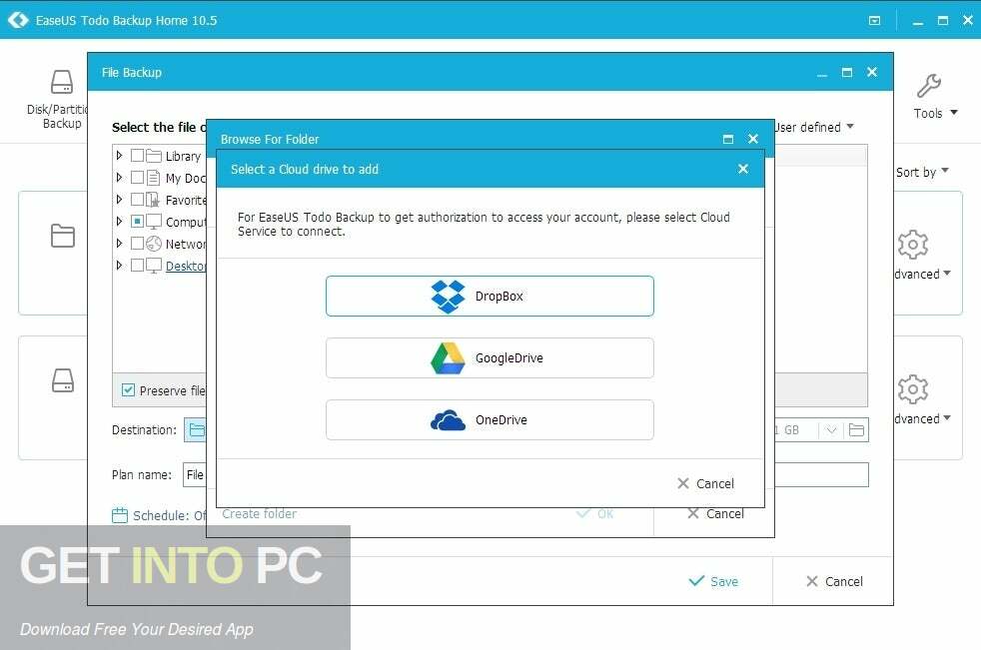Click the Tools wrench icon

(929, 86)
